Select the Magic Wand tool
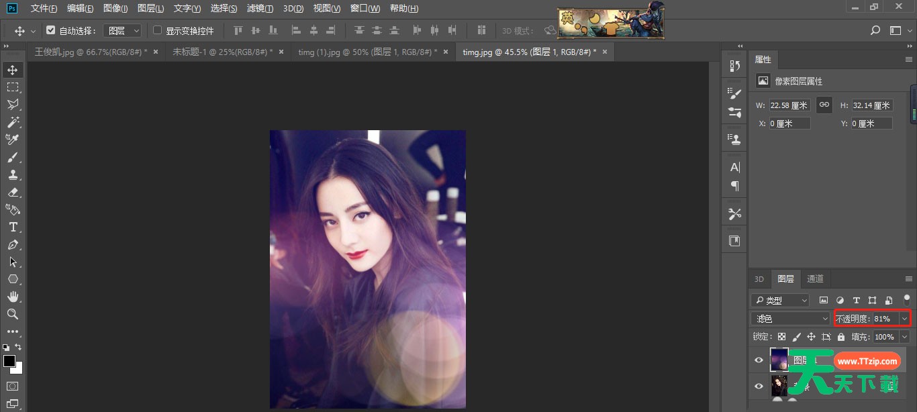 pos(13,122)
